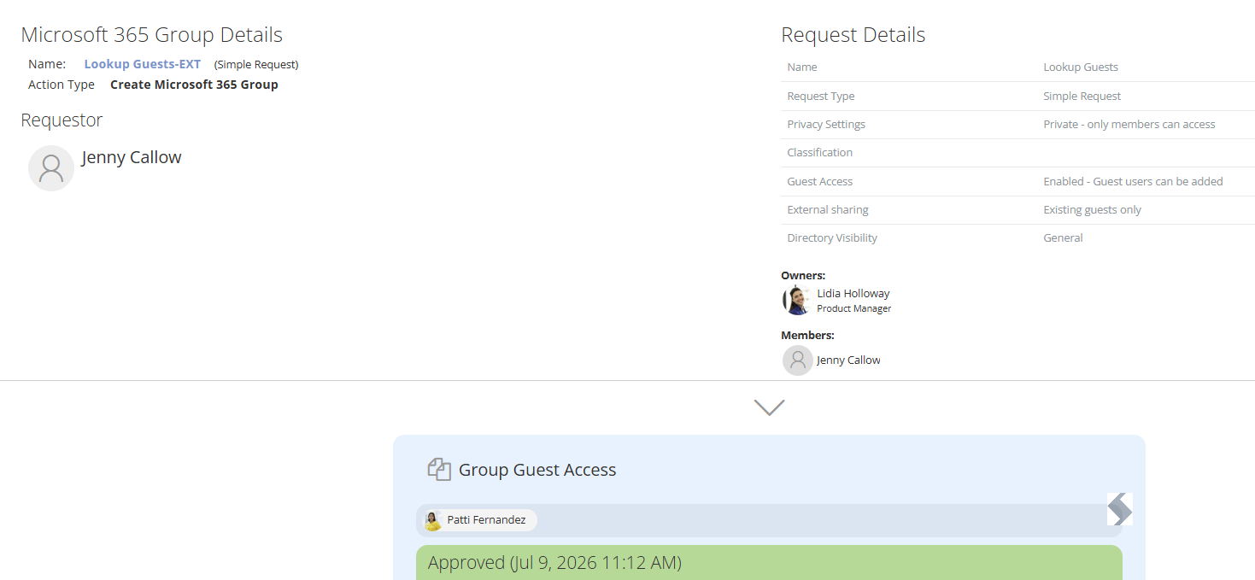Click the General visibility value
The height and width of the screenshot is (580, 1255).
pos(1063,237)
